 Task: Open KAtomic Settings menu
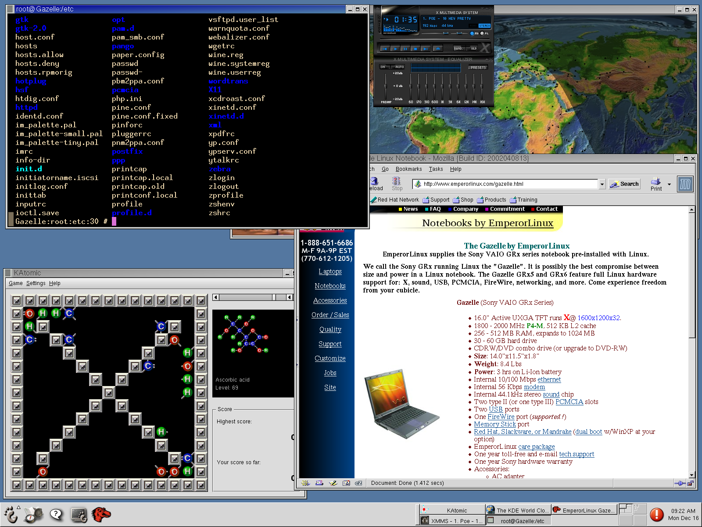tap(36, 283)
